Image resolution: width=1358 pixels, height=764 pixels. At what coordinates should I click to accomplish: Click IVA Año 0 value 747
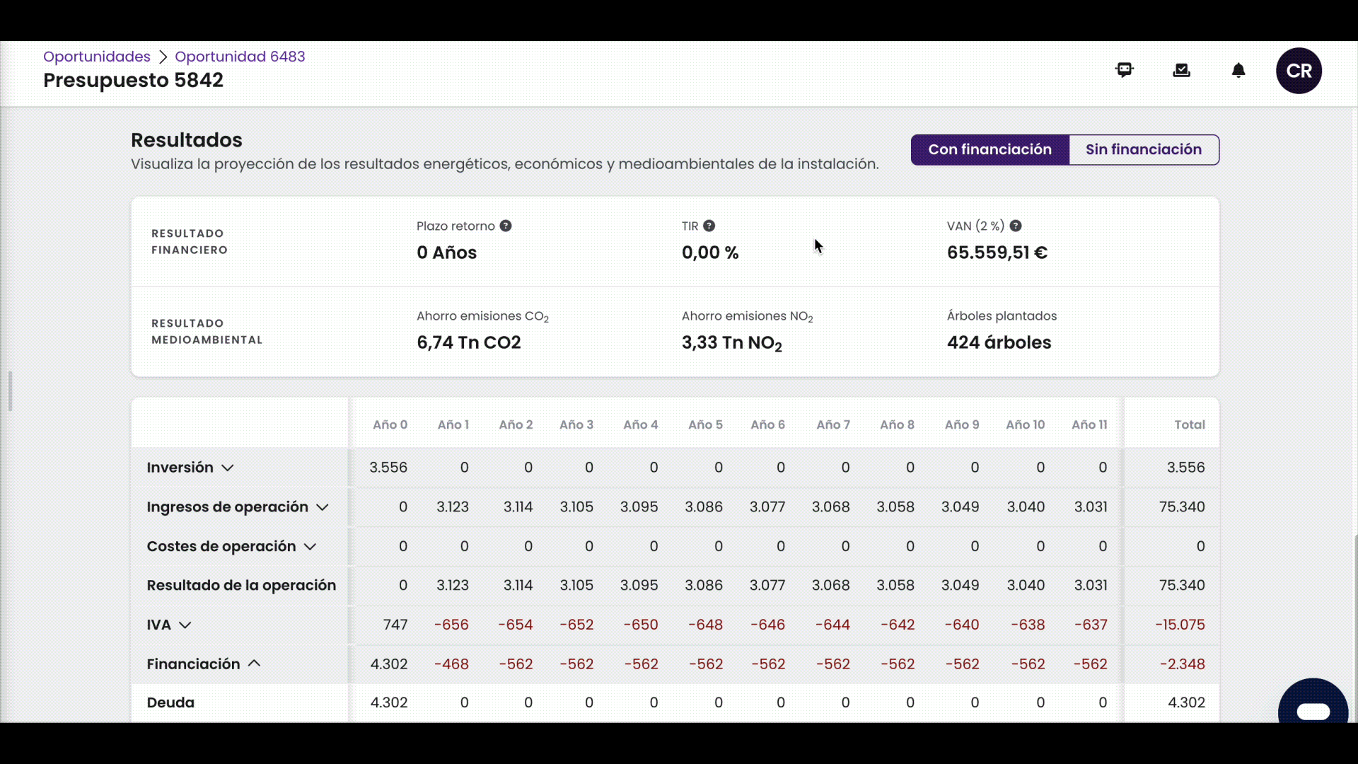(x=395, y=625)
